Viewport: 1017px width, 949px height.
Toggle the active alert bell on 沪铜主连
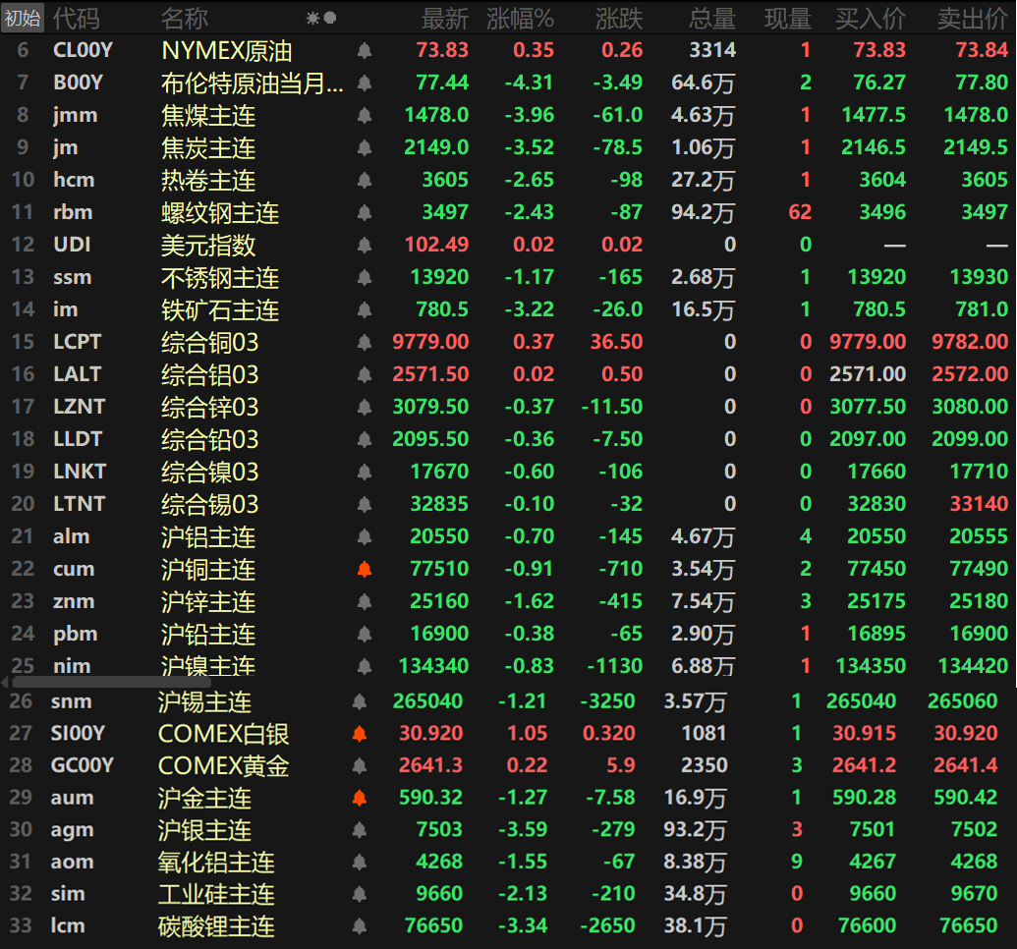[x=365, y=570]
